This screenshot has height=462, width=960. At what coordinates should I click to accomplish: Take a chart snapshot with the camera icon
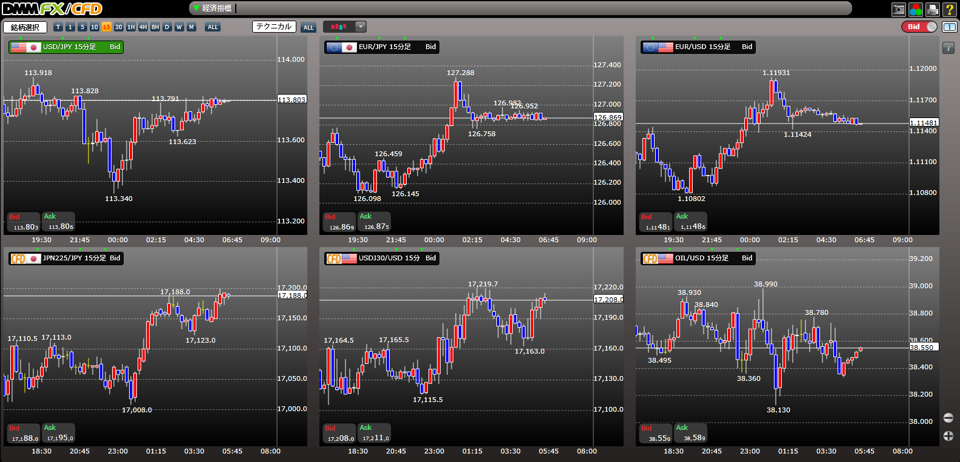pyautogui.click(x=899, y=9)
